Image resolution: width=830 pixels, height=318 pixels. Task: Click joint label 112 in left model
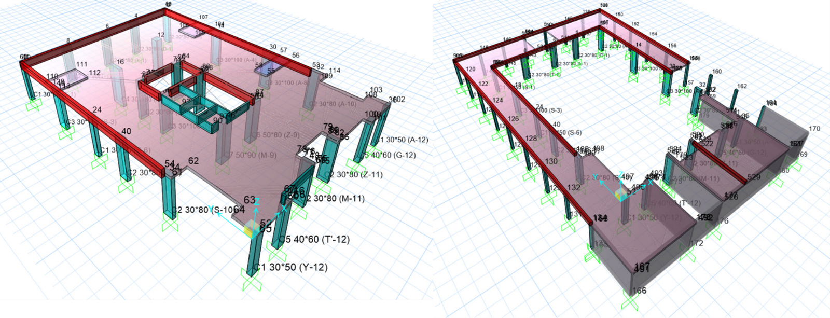[x=94, y=73]
